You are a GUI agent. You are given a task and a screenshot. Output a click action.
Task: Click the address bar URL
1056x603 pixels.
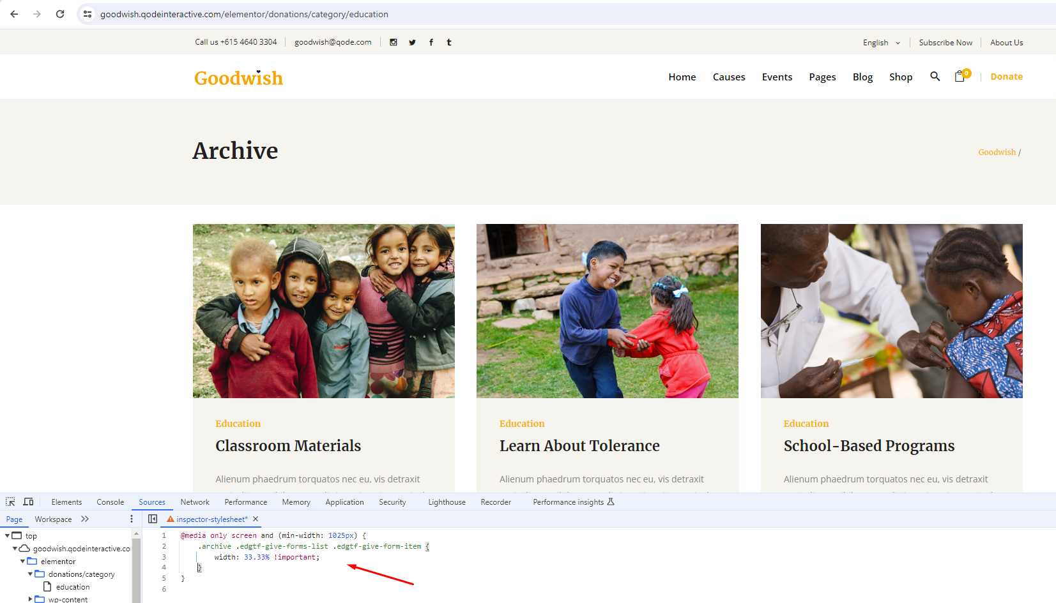click(x=244, y=14)
